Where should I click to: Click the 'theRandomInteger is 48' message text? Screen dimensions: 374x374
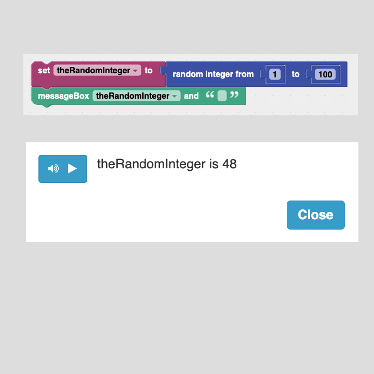coord(167,164)
